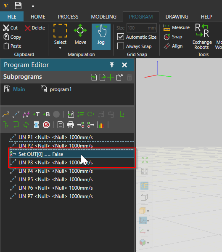Viewport: 222px width, 252px height.
Task: Select the Jog manipulation tool
Action: pyautogui.click(x=101, y=37)
